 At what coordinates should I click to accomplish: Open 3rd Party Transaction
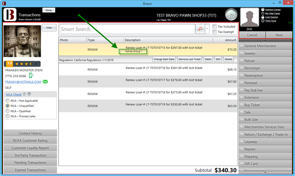point(30,155)
